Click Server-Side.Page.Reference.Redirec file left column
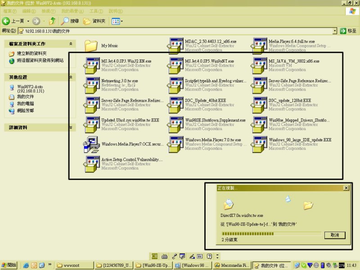Image resolution: width=360 pixels, height=270 pixels. click(91, 105)
